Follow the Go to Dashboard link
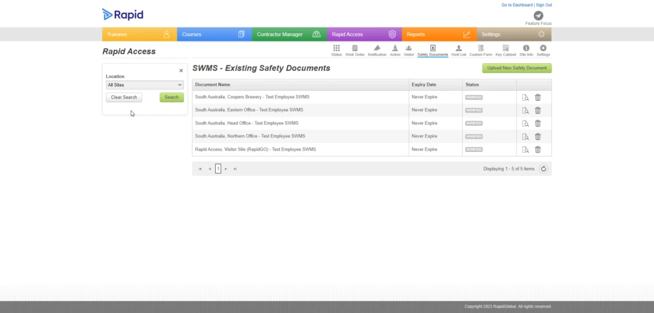 (x=517, y=5)
